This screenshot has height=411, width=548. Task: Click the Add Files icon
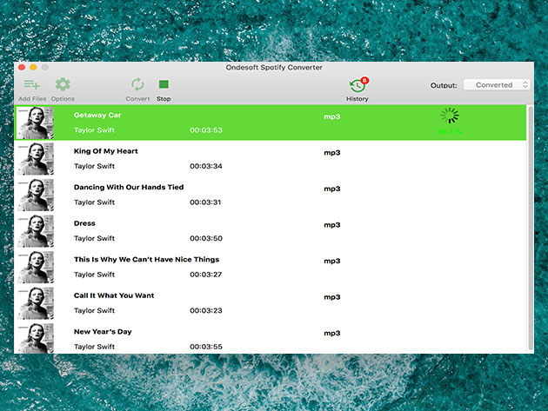click(32, 84)
